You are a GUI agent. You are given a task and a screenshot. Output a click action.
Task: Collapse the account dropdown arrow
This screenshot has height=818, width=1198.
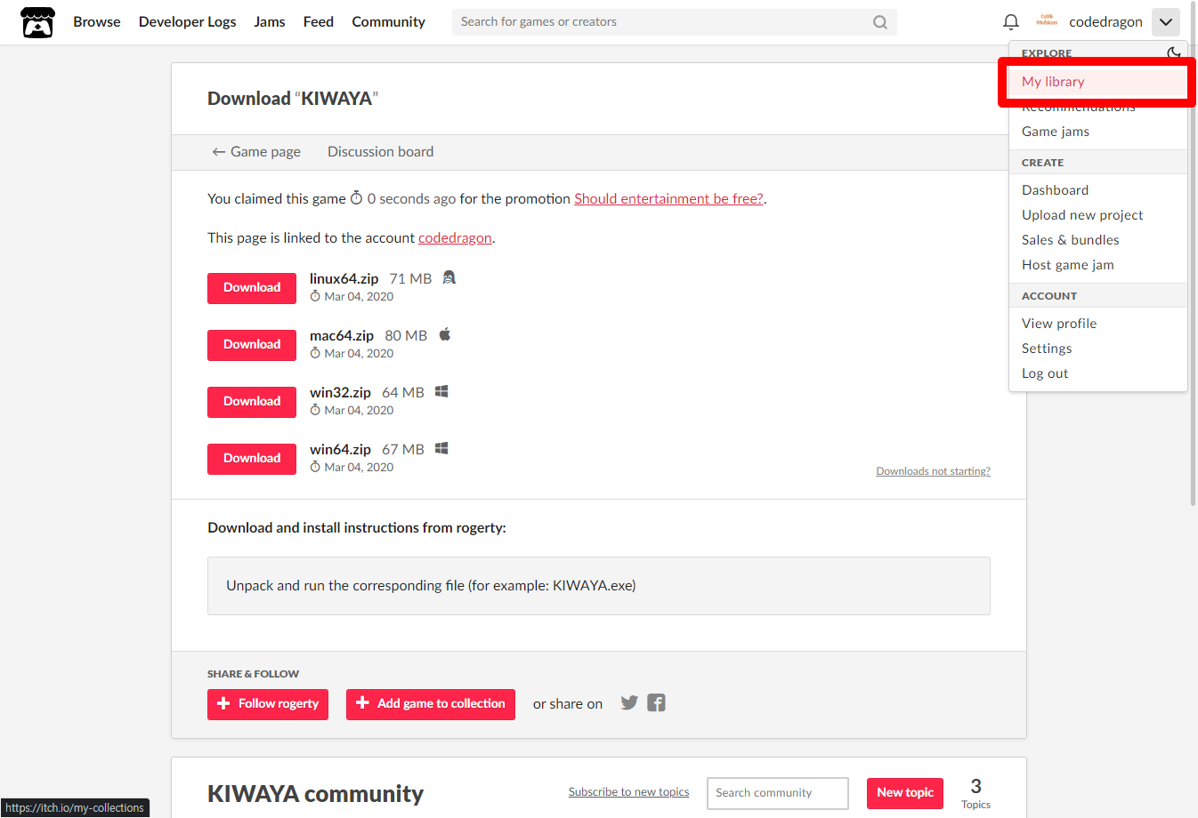point(1166,22)
